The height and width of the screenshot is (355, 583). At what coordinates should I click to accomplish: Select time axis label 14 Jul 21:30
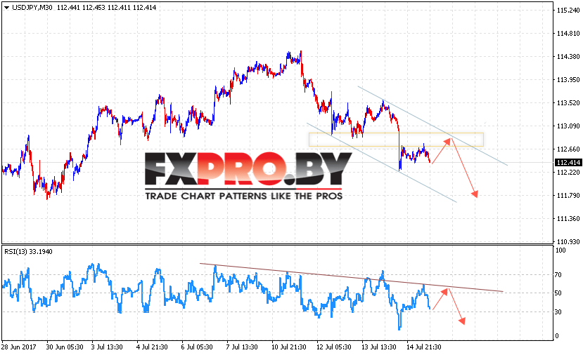tap(423, 347)
